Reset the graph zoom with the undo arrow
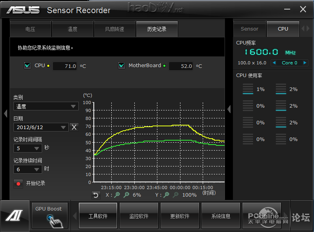This screenshot has height=232, width=314. (95, 195)
